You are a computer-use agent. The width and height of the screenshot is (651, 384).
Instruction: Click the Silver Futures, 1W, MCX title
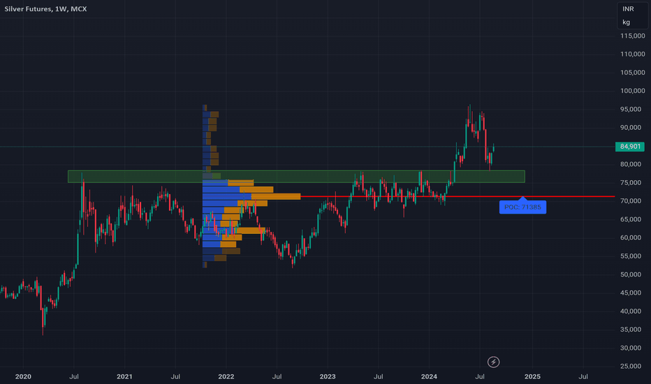(x=45, y=8)
